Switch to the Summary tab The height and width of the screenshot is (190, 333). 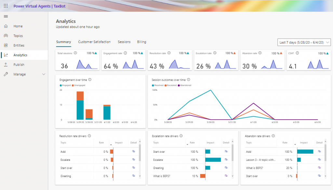tap(63, 42)
